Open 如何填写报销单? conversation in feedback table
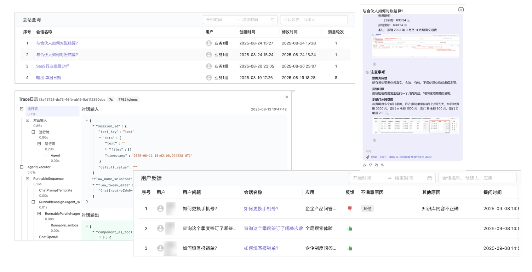The height and width of the screenshot is (272, 532). coord(261,248)
